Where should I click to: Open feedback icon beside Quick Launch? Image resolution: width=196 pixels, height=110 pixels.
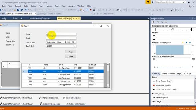point(153,2)
